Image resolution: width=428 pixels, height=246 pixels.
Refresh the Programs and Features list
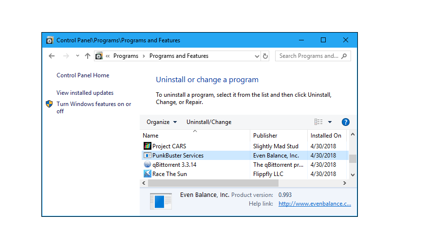[x=265, y=56]
